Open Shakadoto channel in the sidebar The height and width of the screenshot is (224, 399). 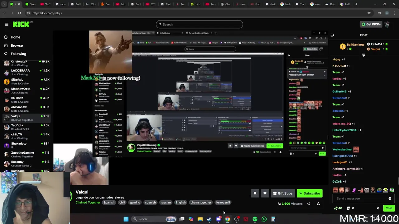[26, 145]
